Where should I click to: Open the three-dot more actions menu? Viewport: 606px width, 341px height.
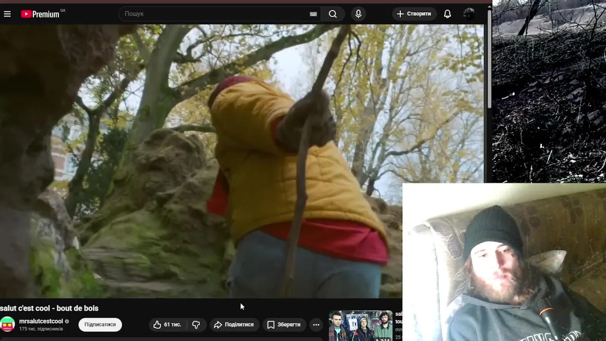pos(316,324)
